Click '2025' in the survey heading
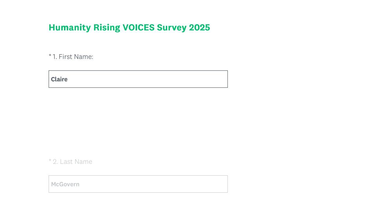Viewport: 375px width, 221px height. click(x=199, y=28)
